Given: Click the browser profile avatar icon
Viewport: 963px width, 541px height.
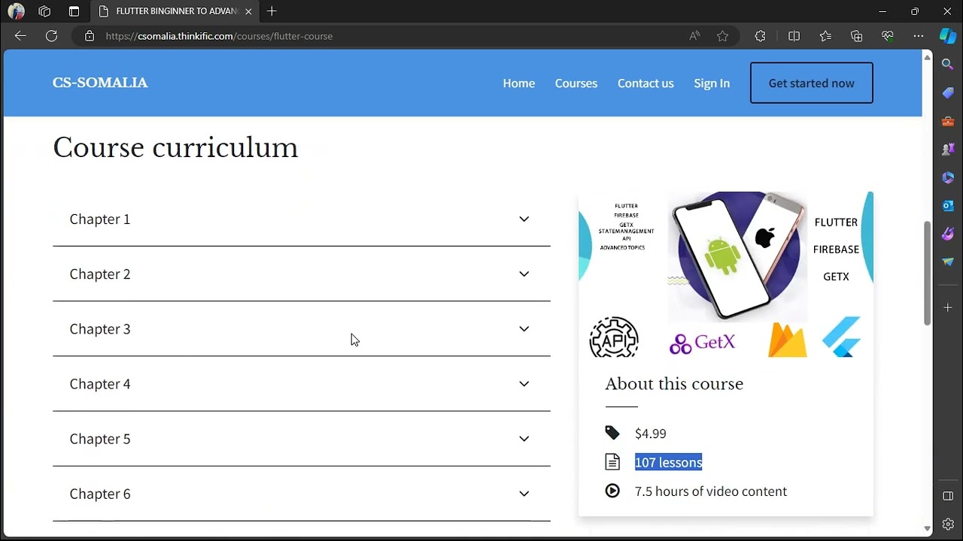Looking at the screenshot, I should pos(16,11).
